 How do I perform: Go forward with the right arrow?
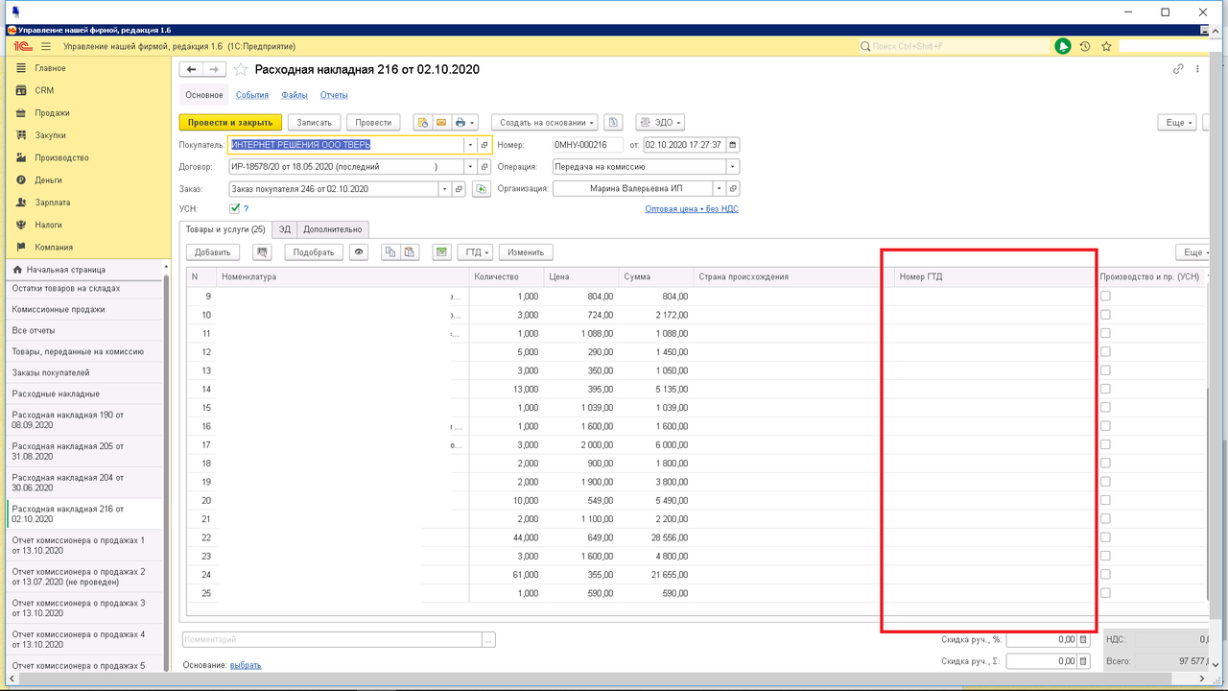coord(215,69)
